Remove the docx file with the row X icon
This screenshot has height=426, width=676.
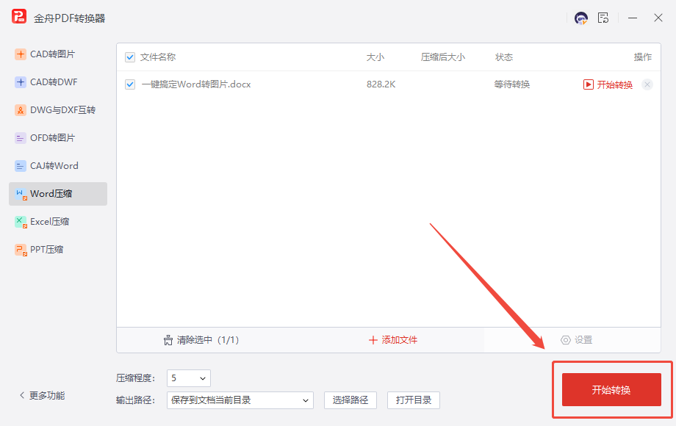[x=647, y=84]
